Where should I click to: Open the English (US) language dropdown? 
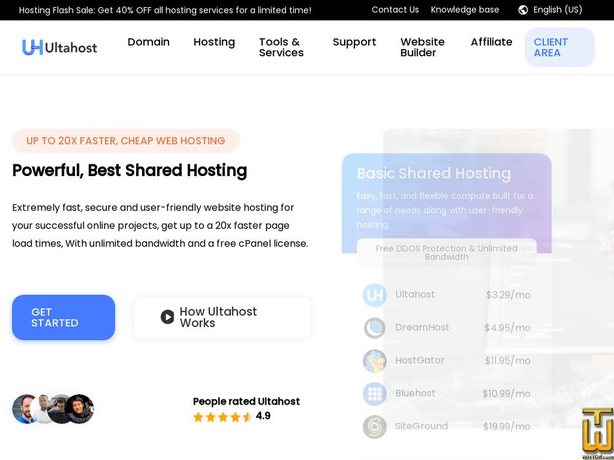(558, 10)
